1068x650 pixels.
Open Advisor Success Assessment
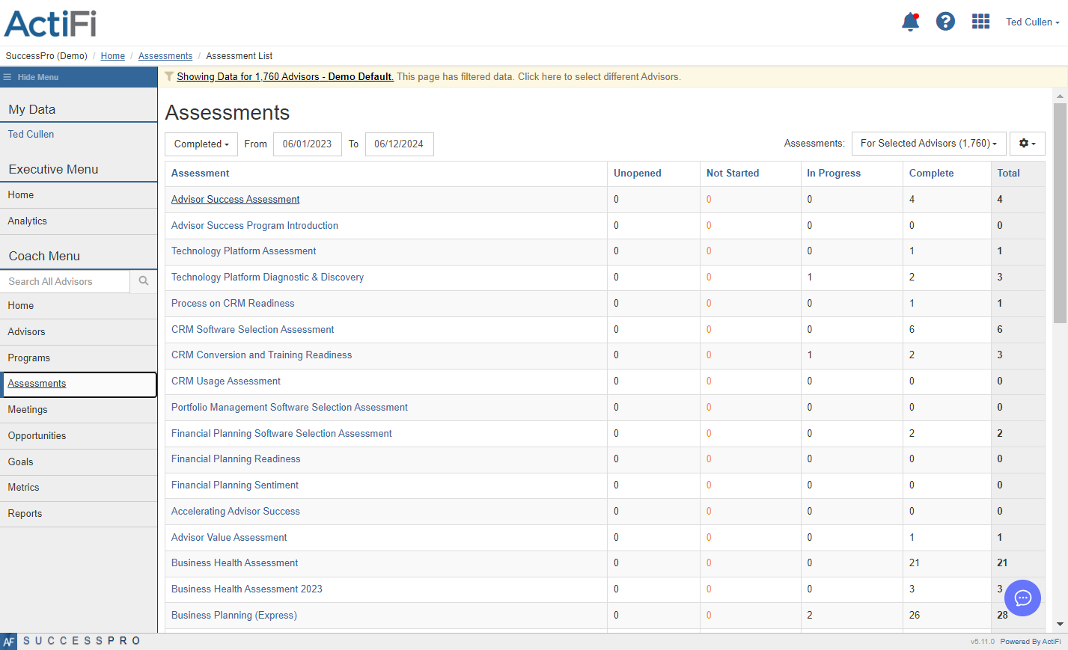[235, 200]
